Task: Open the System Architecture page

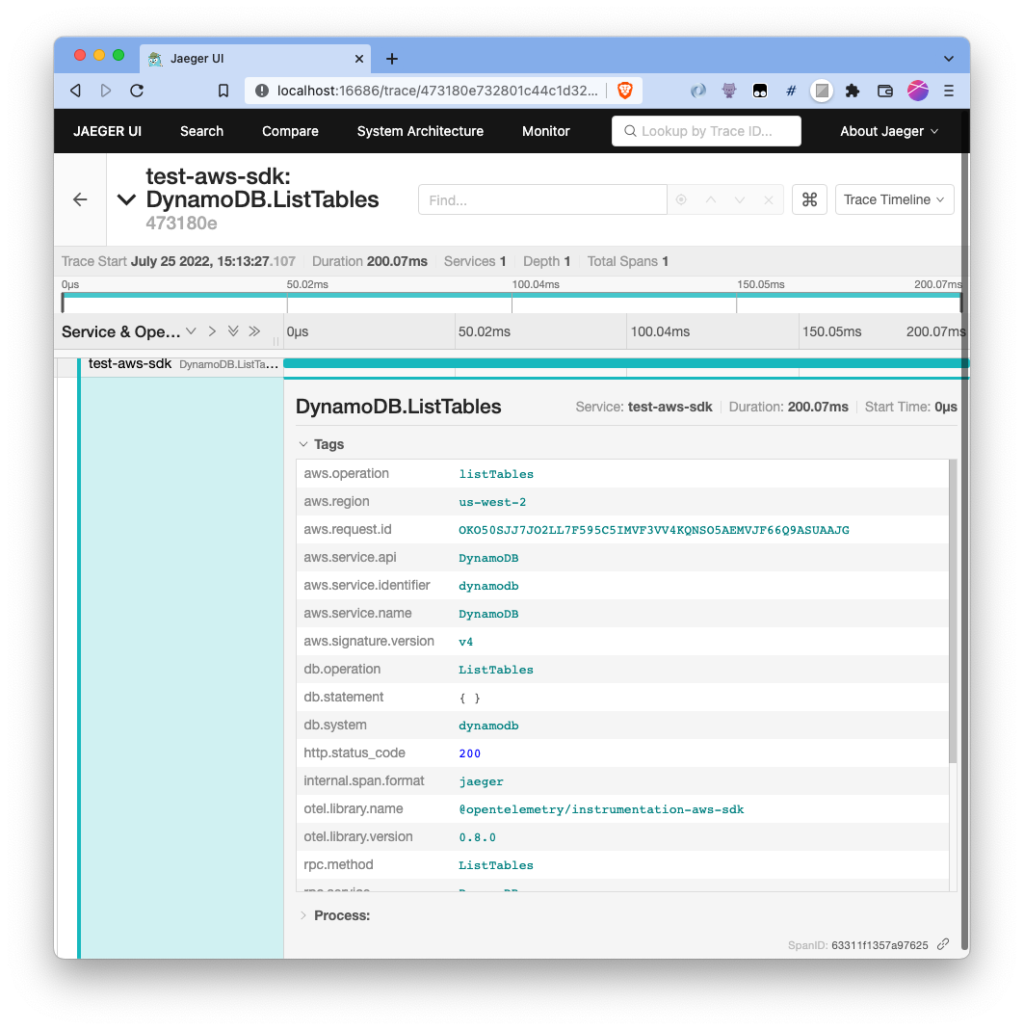Action: tap(420, 131)
